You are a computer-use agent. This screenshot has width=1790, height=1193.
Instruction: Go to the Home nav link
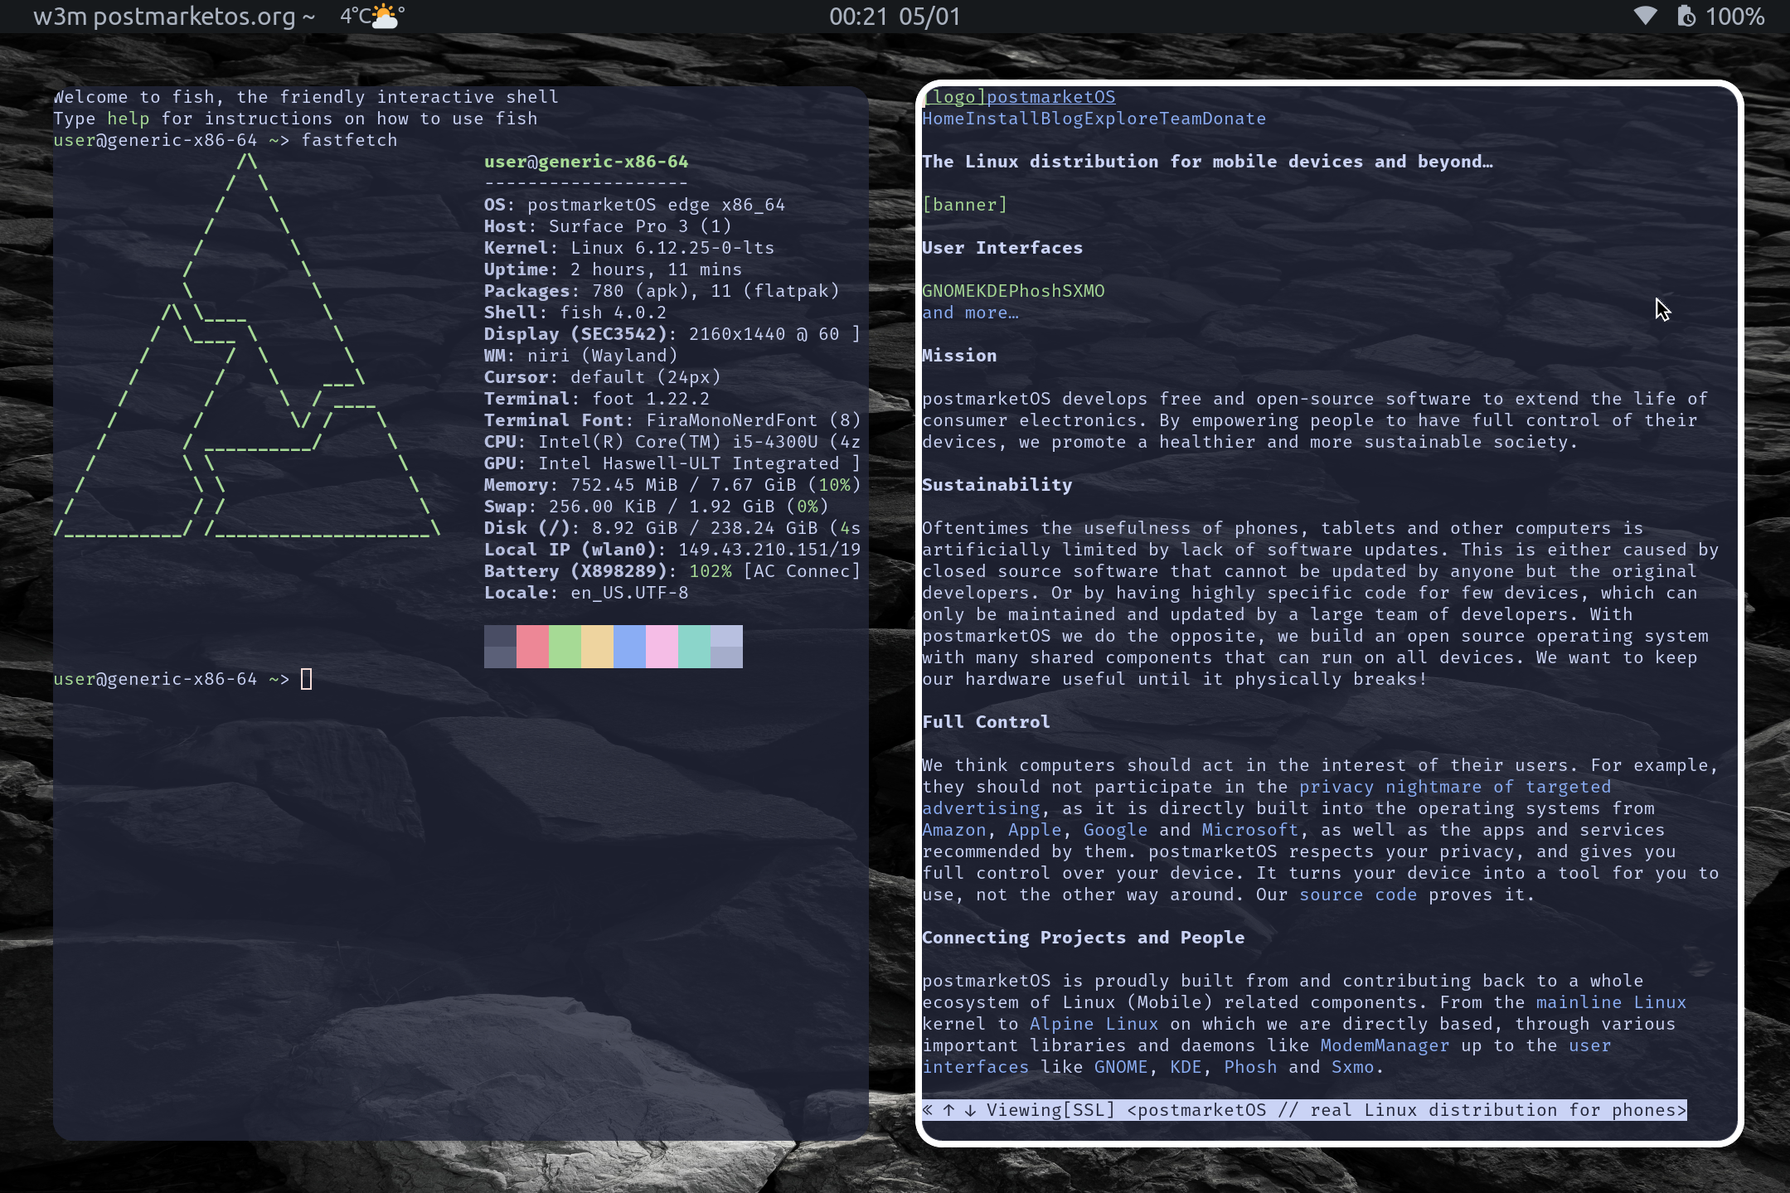[944, 119]
